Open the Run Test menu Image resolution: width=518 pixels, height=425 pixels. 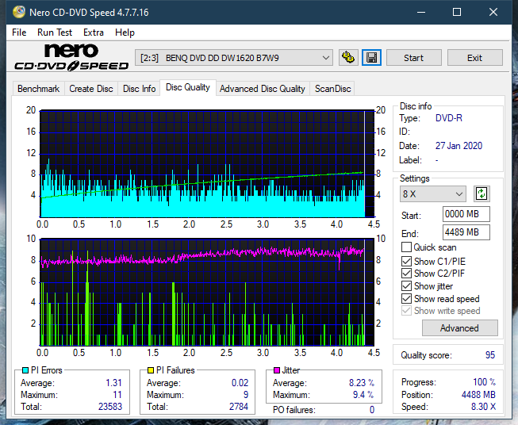55,33
